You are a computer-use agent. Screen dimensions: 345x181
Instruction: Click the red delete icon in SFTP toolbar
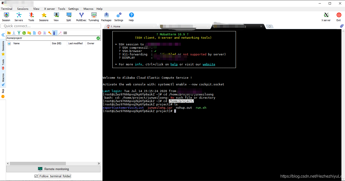[40, 33]
